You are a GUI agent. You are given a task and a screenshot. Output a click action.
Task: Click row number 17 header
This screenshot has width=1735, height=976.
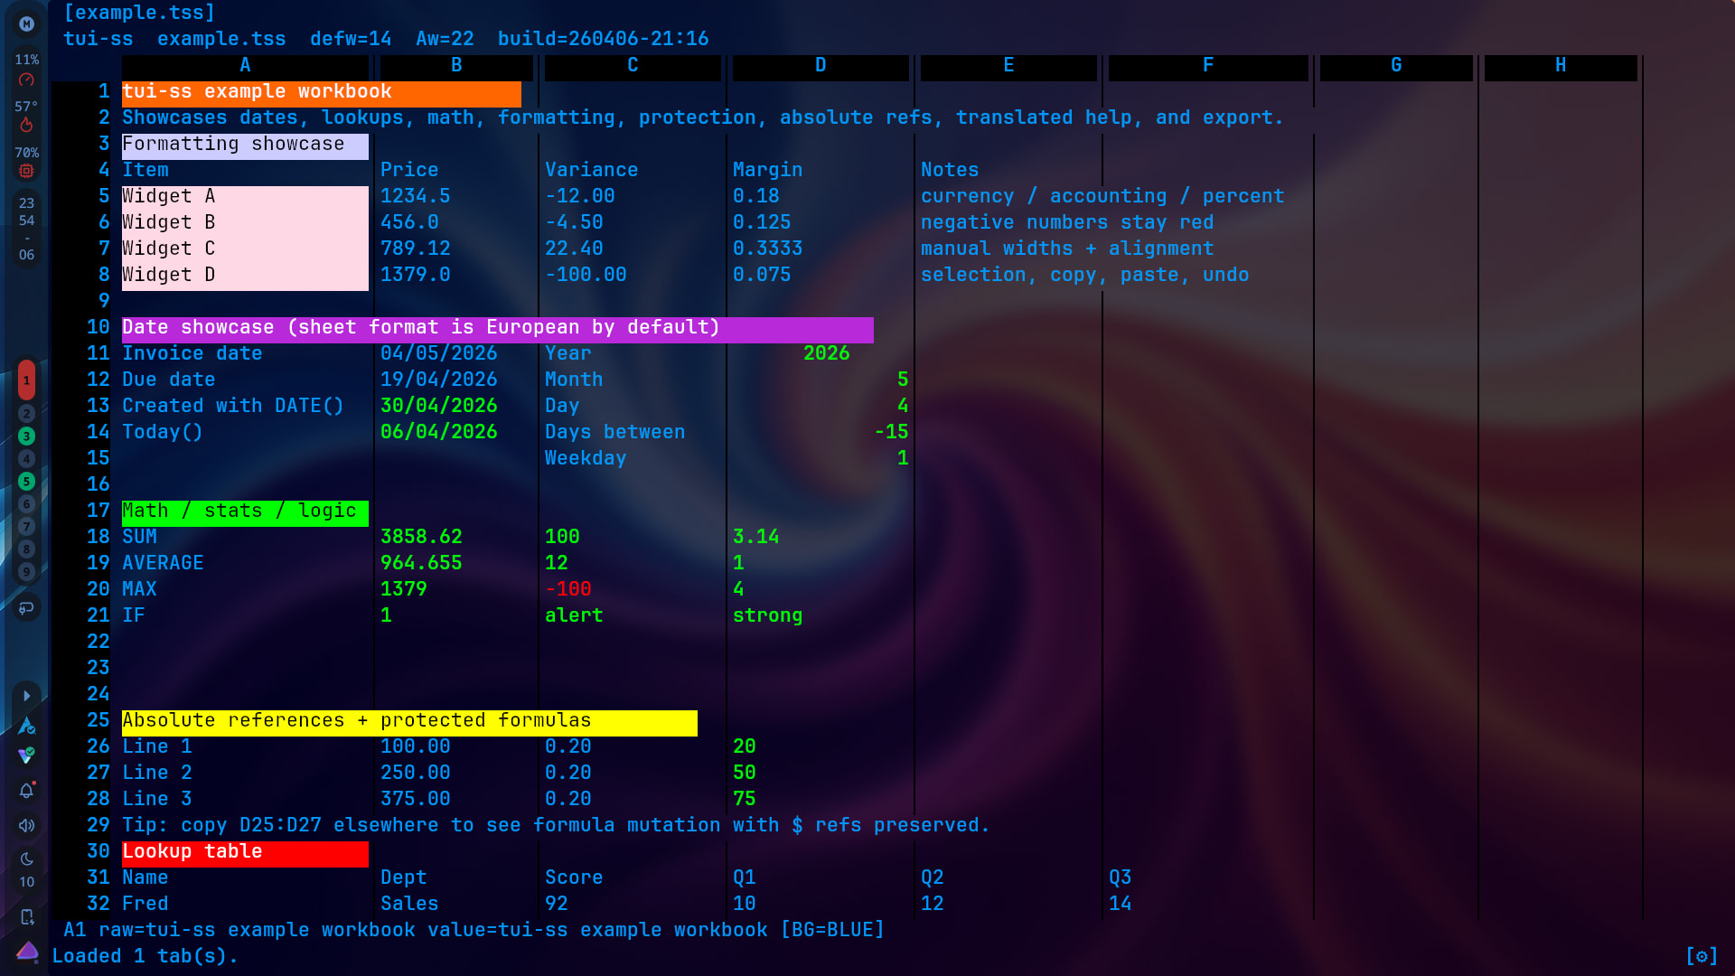point(98,511)
